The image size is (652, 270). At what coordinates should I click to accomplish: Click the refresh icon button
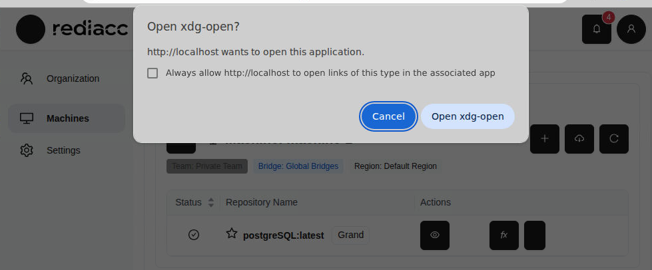(x=614, y=138)
